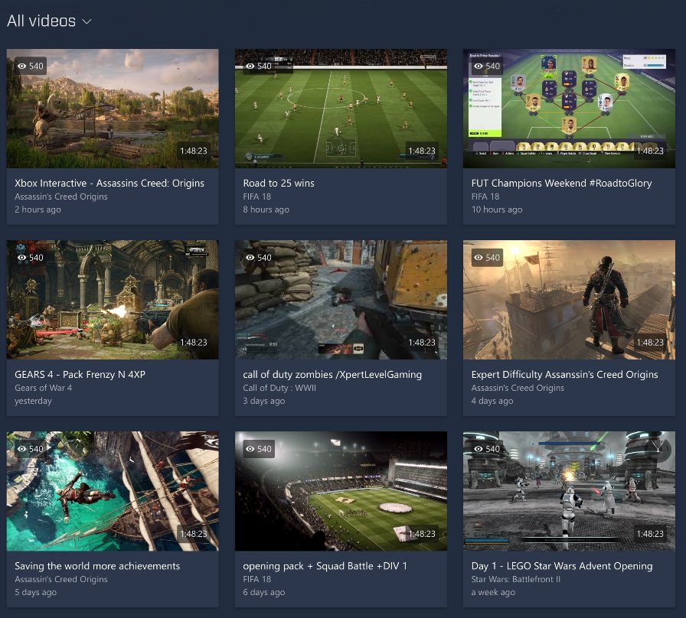The height and width of the screenshot is (618, 686).
Task: Click 1:48:23 duration badge on Expert Difficulty video
Action: 650,342
